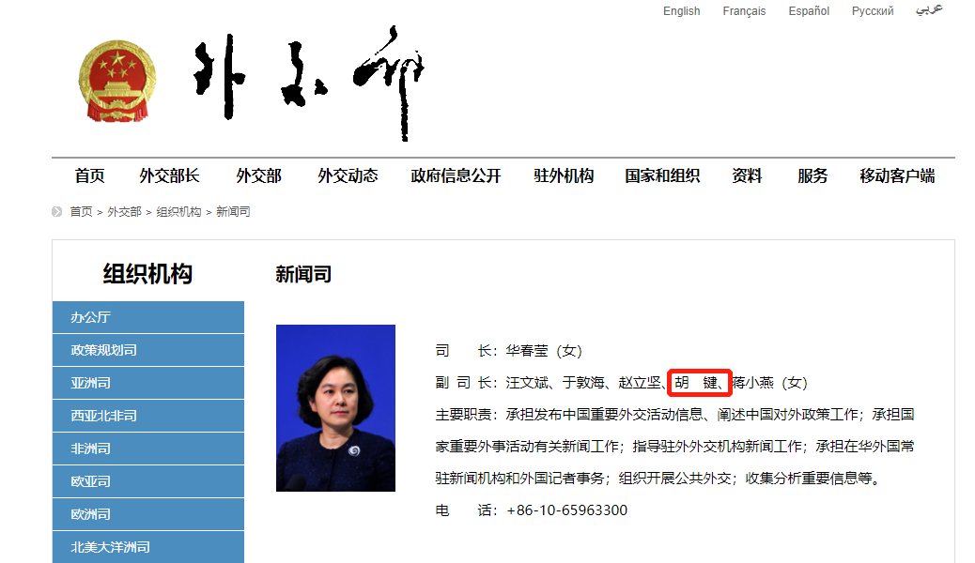The height and width of the screenshot is (563, 975).
Task: Choose the Español language option
Action: pyautogui.click(x=809, y=11)
